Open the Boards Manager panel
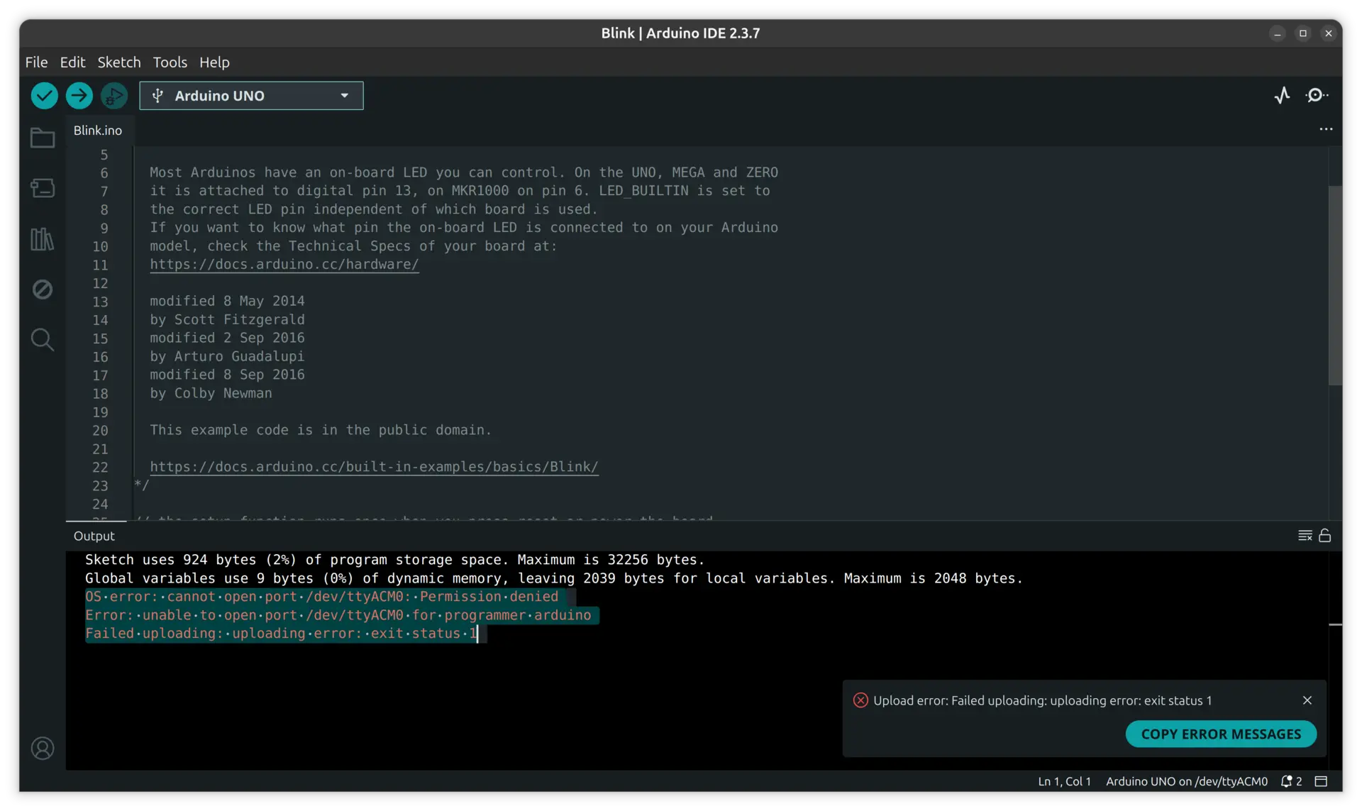The width and height of the screenshot is (1362, 811). click(43, 187)
